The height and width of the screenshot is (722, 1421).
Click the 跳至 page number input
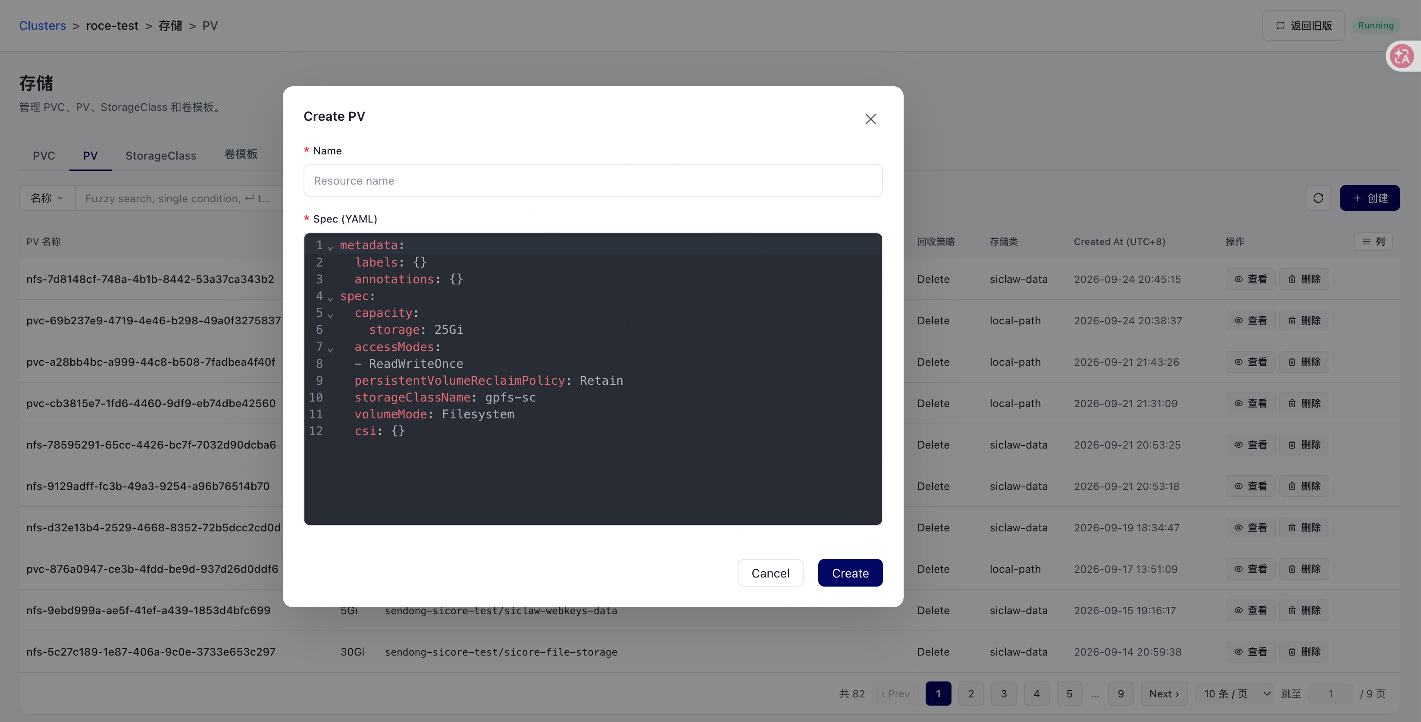point(1330,693)
